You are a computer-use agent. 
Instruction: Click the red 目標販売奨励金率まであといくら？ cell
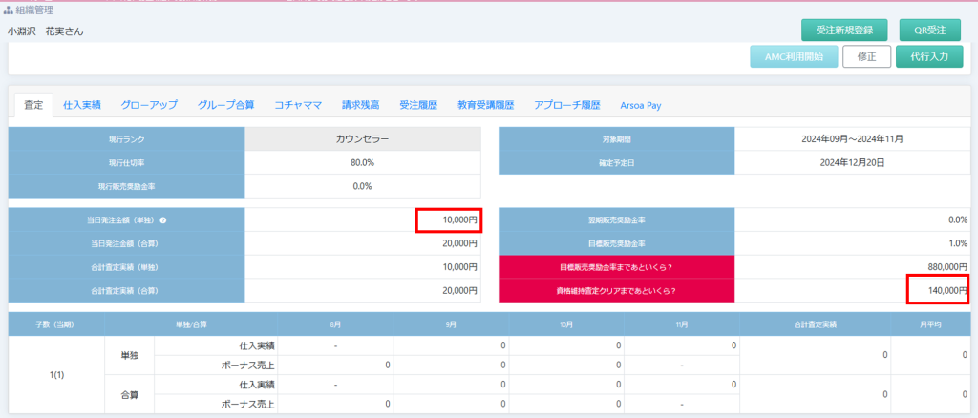pos(616,267)
